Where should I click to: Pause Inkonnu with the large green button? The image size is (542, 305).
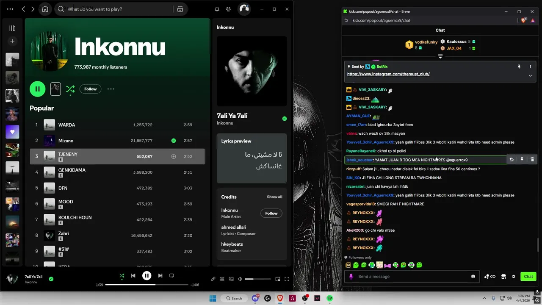(x=37, y=89)
